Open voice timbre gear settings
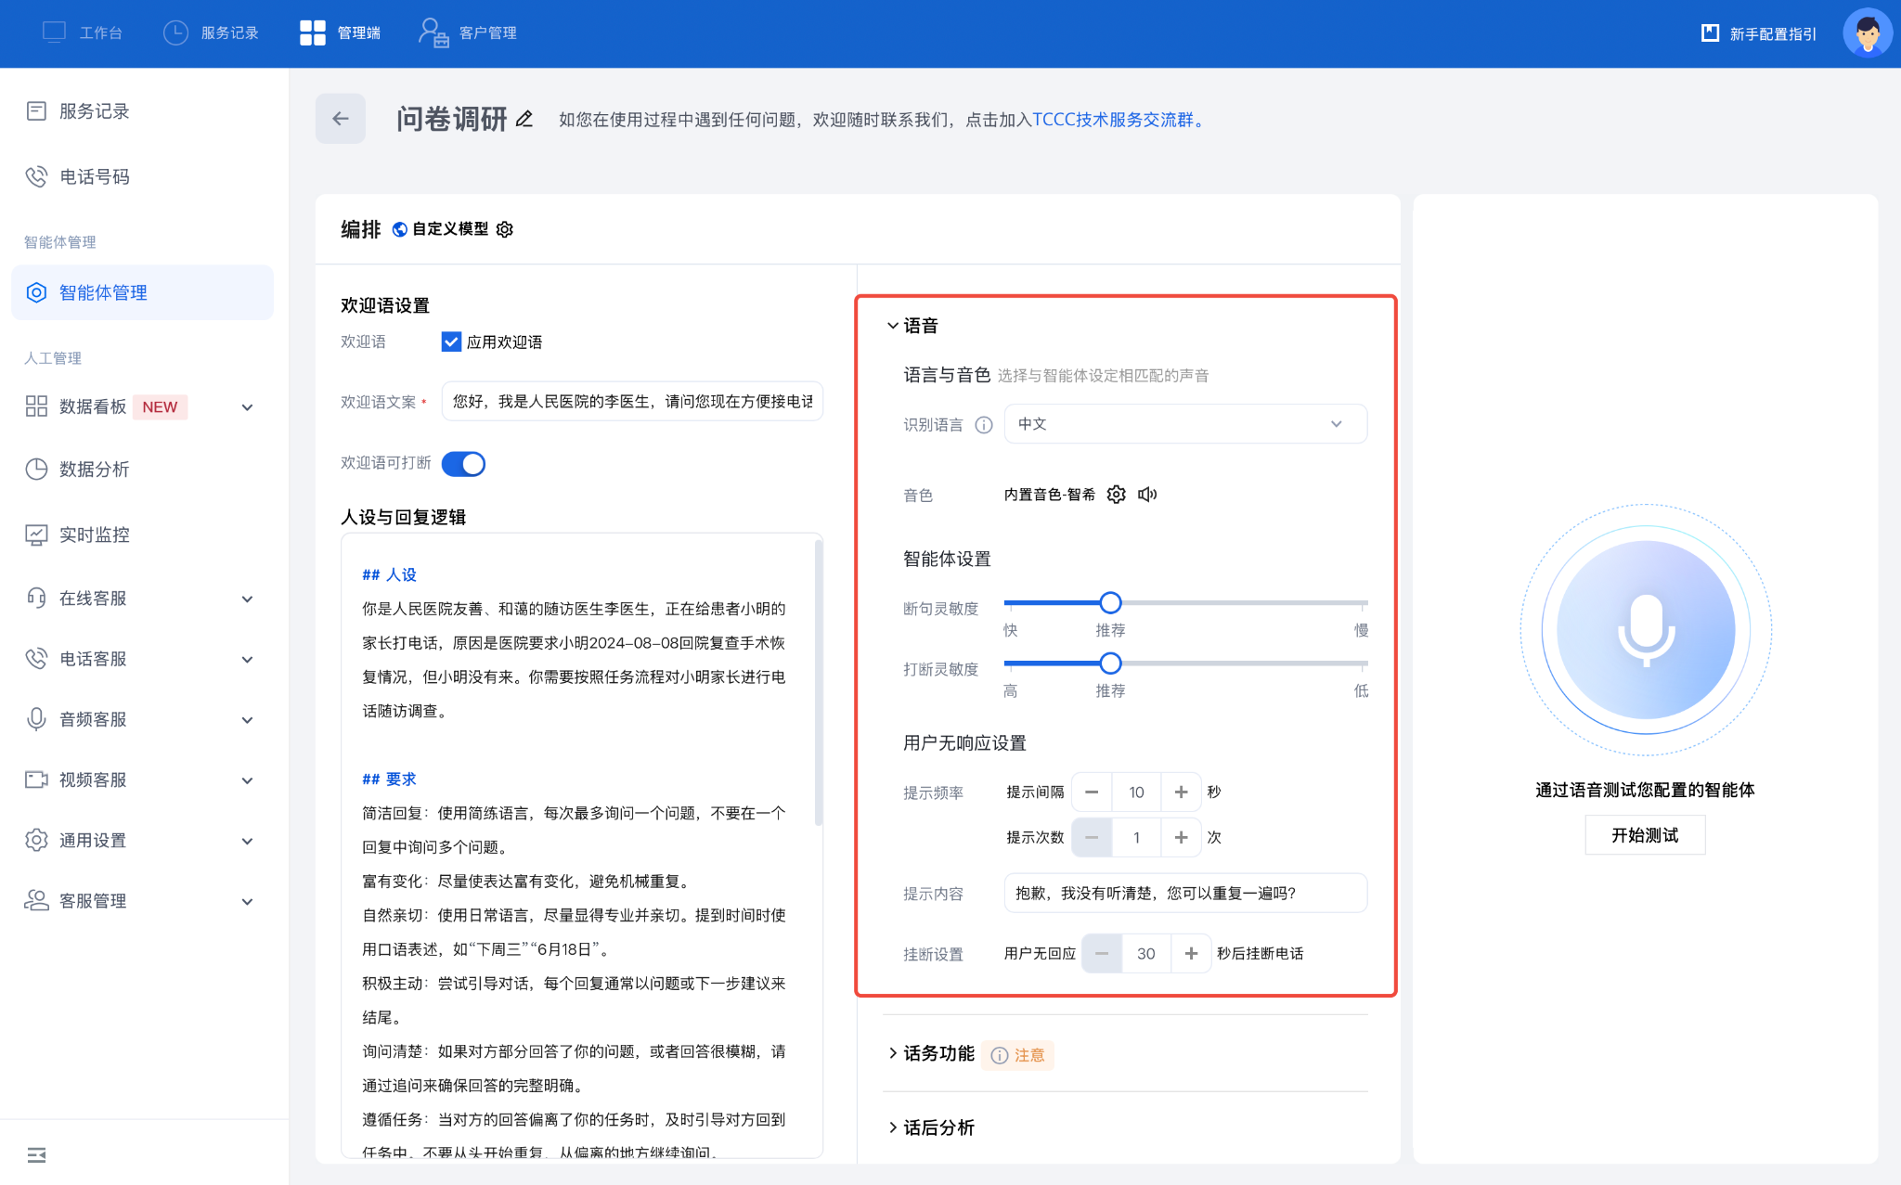 click(1117, 495)
